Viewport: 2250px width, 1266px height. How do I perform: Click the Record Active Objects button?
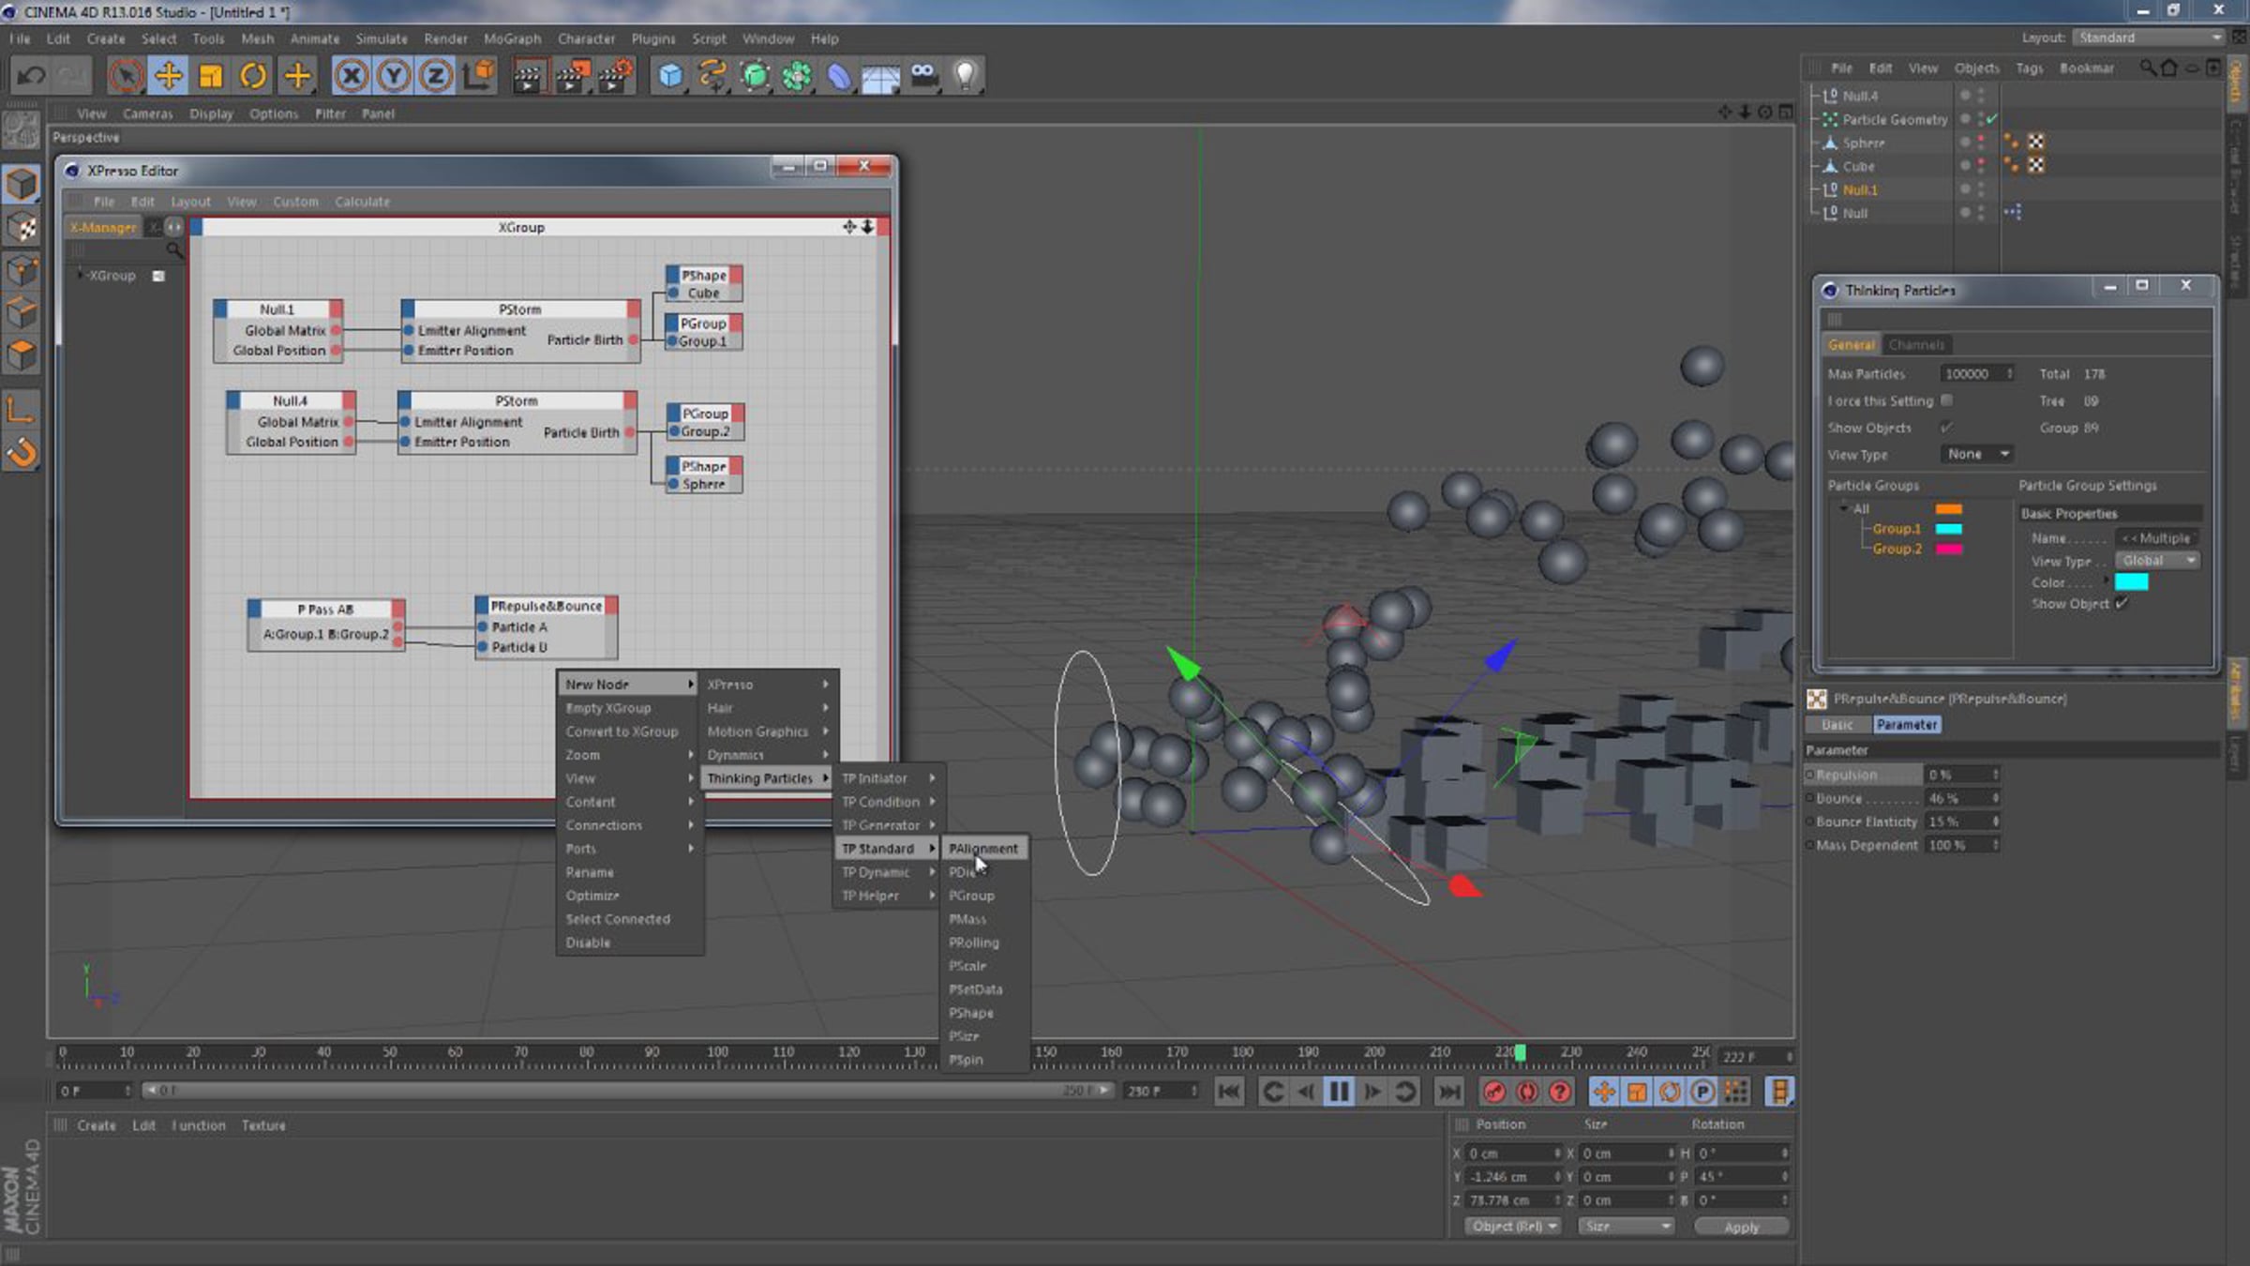pyautogui.click(x=1494, y=1092)
